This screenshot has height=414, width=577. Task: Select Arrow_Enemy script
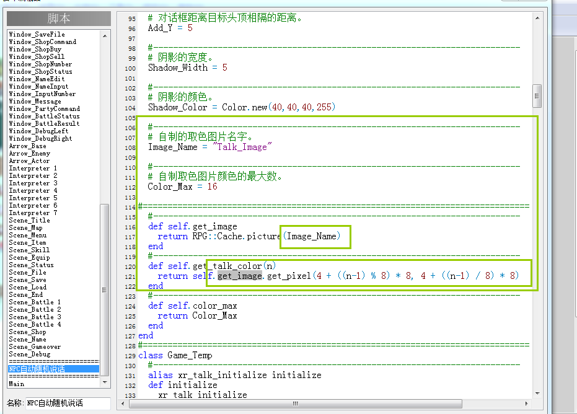[30, 153]
